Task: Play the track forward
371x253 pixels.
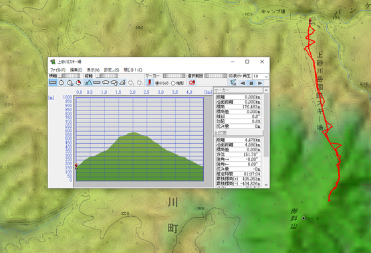Action: pyautogui.click(x=260, y=83)
